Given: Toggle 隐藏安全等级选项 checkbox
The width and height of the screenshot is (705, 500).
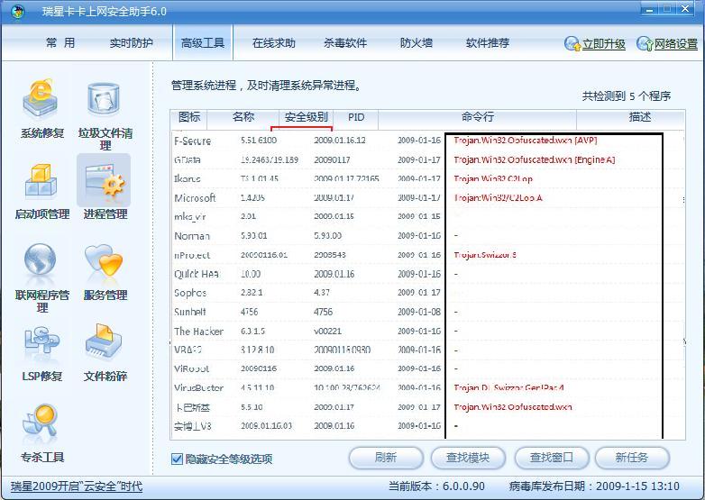Looking at the screenshot, I should (x=177, y=459).
